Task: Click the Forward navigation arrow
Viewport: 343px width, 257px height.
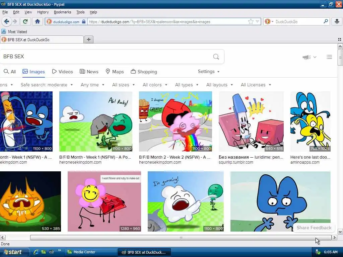Action: 15,21
